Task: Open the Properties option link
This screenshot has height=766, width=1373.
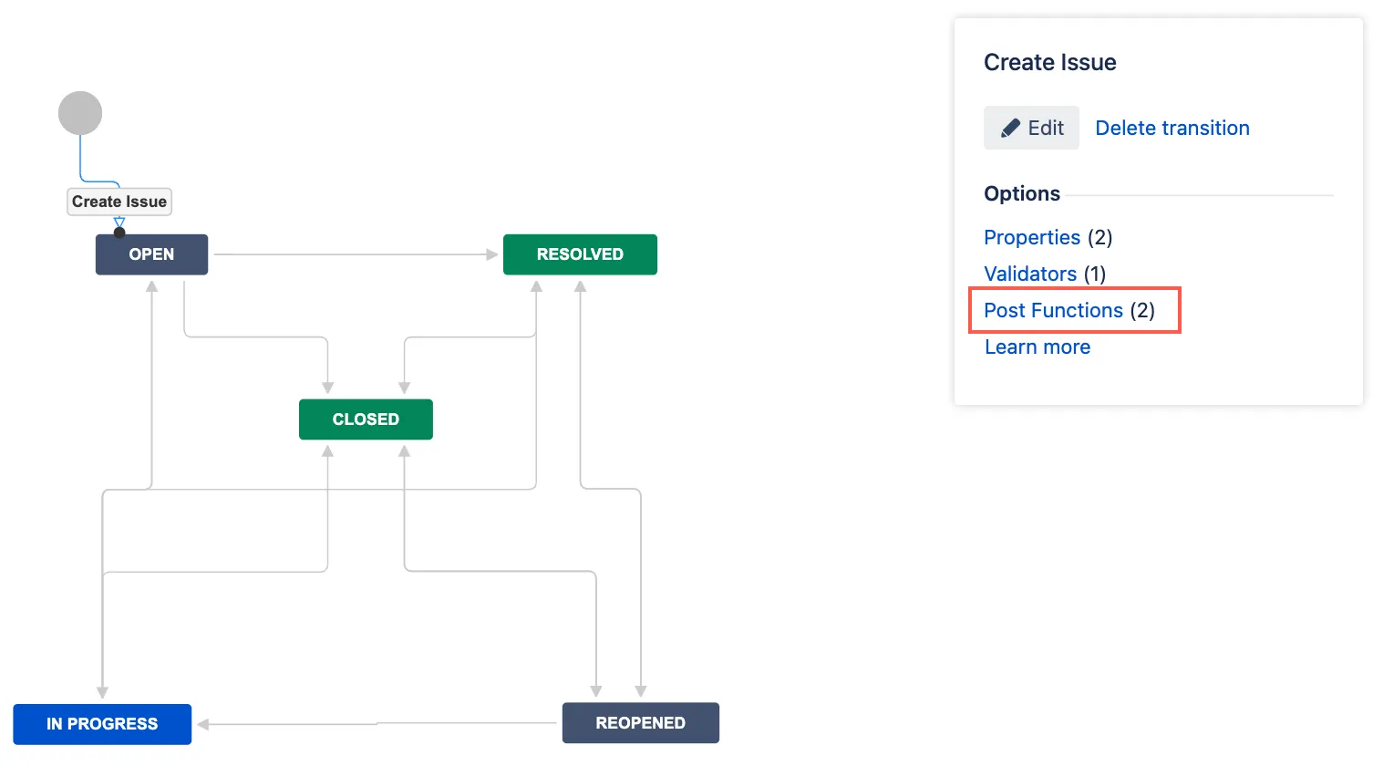Action: click(x=1032, y=237)
